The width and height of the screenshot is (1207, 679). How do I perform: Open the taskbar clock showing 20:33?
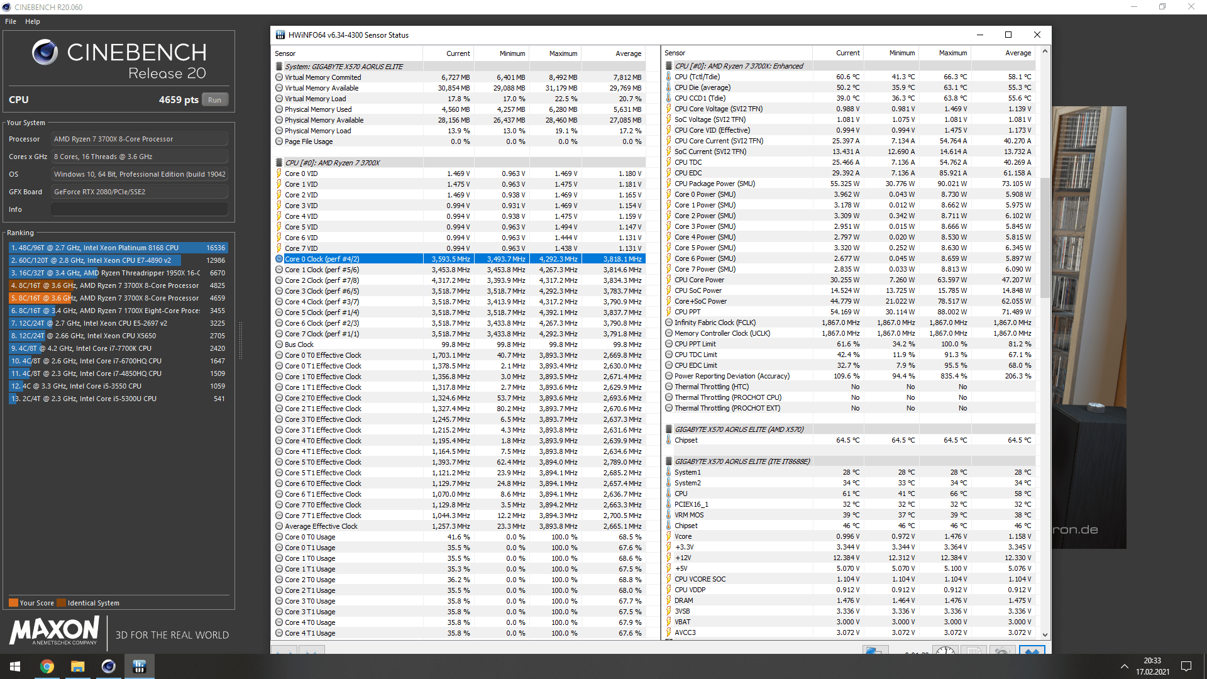point(1152,666)
